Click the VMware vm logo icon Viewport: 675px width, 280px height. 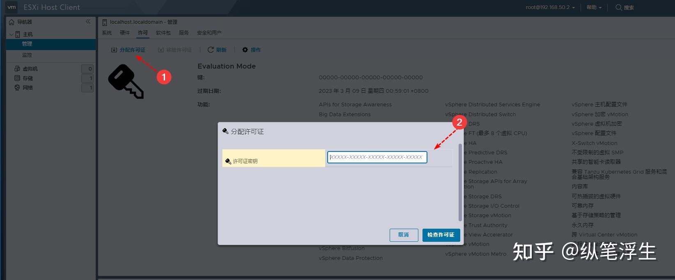[x=12, y=7]
